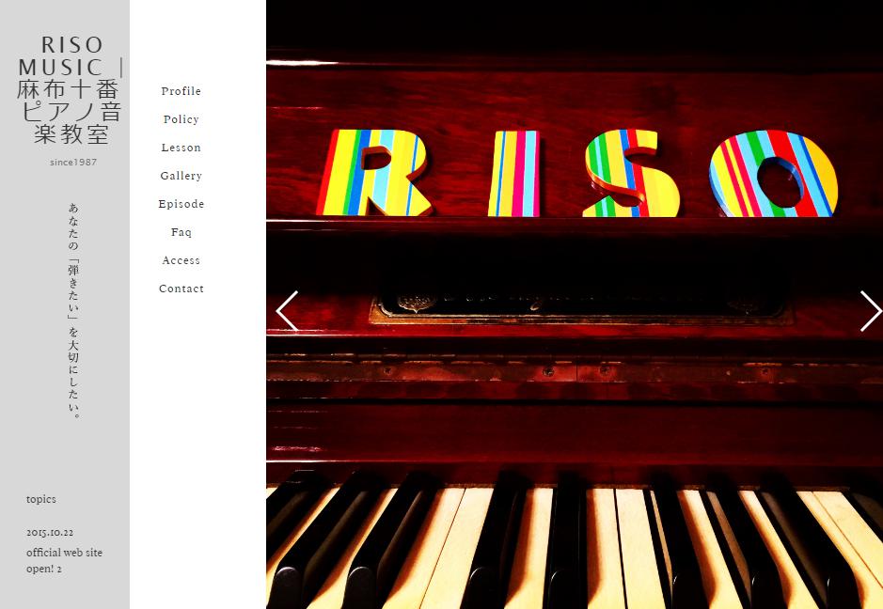Click the topics heading
Viewport: 883px width, 609px height.
tap(41, 499)
